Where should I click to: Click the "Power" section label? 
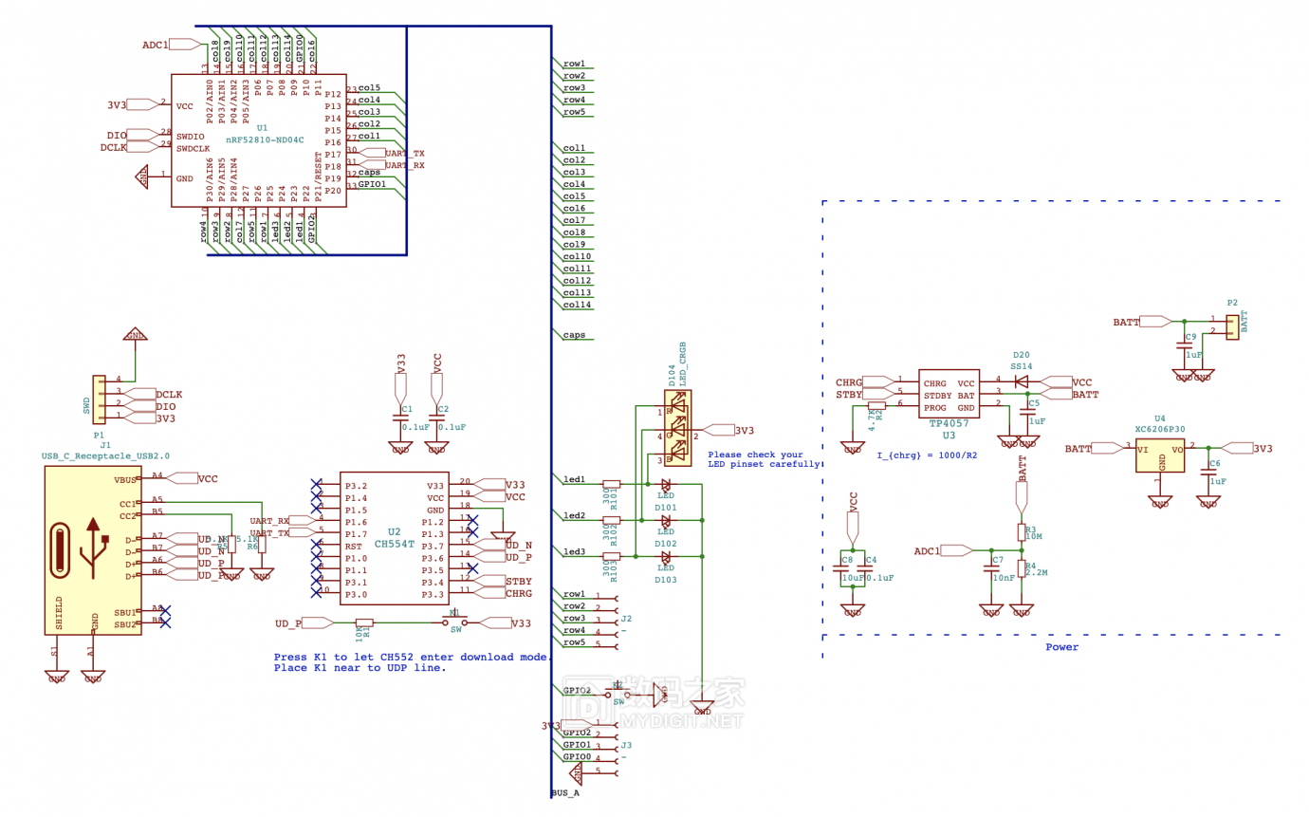[1061, 647]
